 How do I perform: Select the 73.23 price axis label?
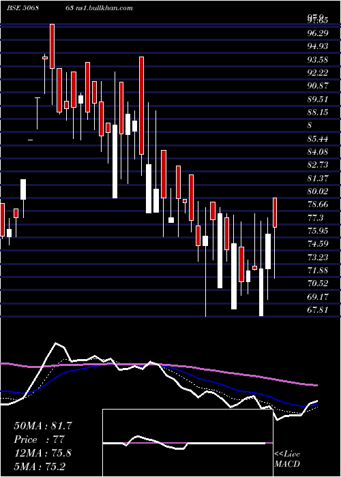tap(318, 258)
